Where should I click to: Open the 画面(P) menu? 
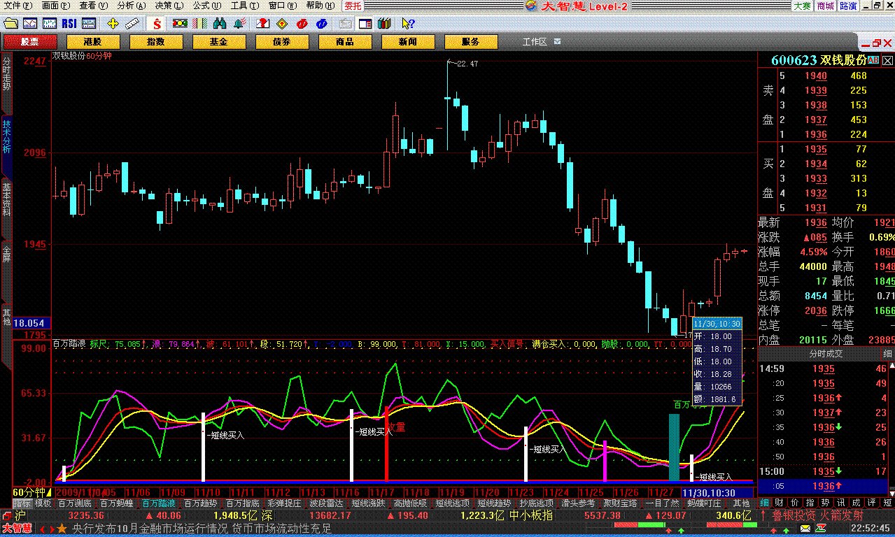pyautogui.click(x=56, y=6)
